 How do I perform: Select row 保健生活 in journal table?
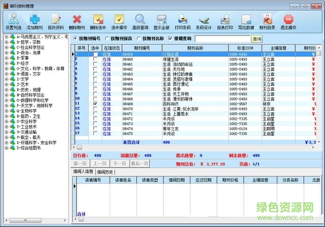(195, 59)
